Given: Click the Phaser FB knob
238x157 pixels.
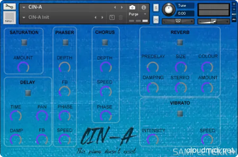Looking at the screenshot, I should (65, 92).
